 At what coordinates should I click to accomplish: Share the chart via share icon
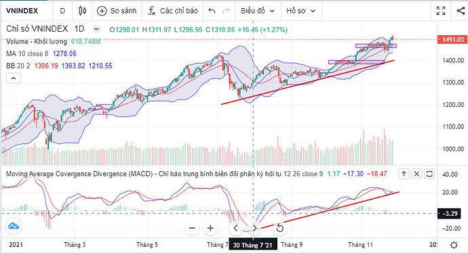[x=461, y=11]
